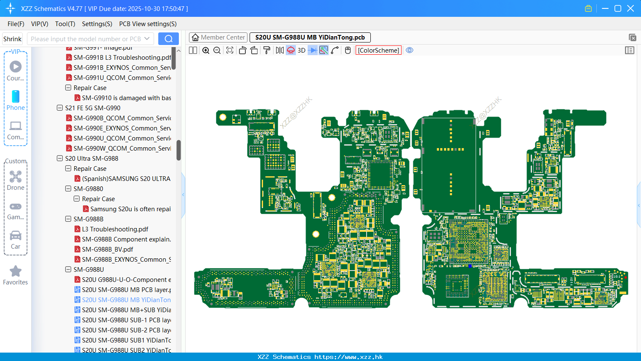Image resolution: width=641 pixels, height=361 pixels.
Task: Collapse the S20 Ultra SM-G988 node
Action: (x=60, y=158)
